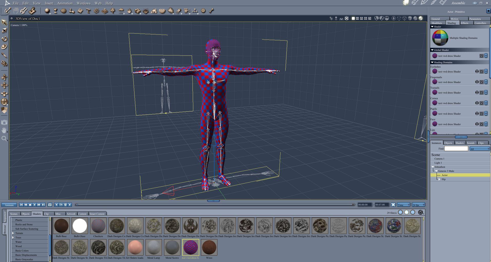Insert a bone using the bone tool
Viewport: 491px width, 262px height.
[x=211, y=11]
